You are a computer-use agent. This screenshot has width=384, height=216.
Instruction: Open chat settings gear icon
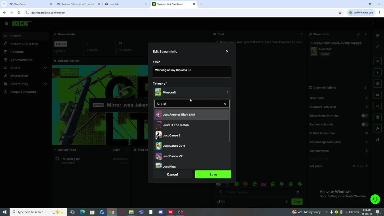click(286, 202)
